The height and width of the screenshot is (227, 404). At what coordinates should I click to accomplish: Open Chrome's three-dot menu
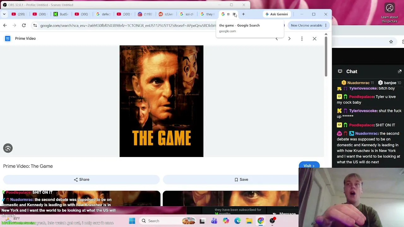pyautogui.click(x=326, y=25)
